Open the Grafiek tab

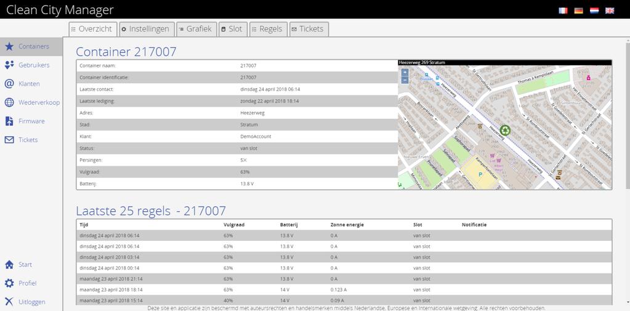[x=196, y=29]
